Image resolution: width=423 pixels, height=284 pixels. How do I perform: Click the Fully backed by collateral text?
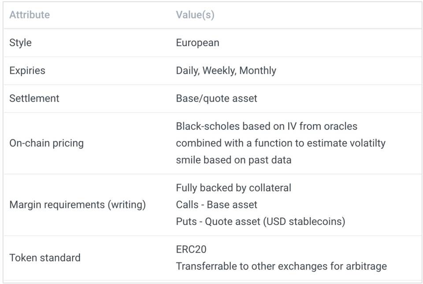[x=234, y=188]
